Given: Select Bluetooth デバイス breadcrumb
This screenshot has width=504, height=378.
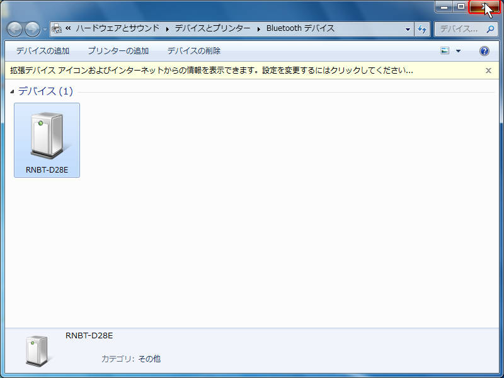Looking at the screenshot, I should pos(301,28).
